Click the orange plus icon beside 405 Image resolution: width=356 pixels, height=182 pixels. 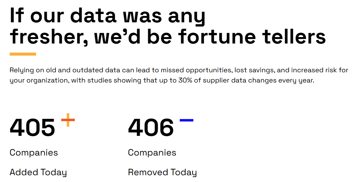(x=68, y=120)
